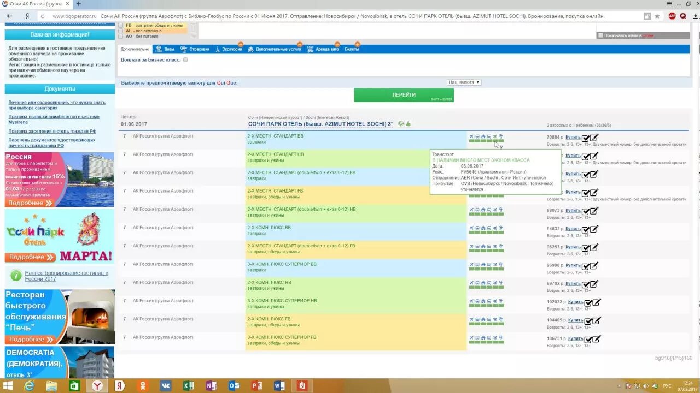Open Windows Store from taskbar

click(x=74, y=385)
